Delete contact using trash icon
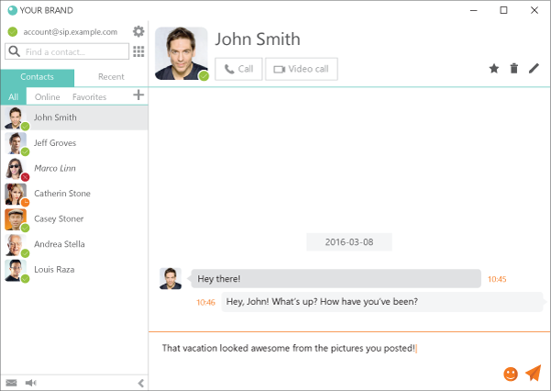 pos(513,69)
